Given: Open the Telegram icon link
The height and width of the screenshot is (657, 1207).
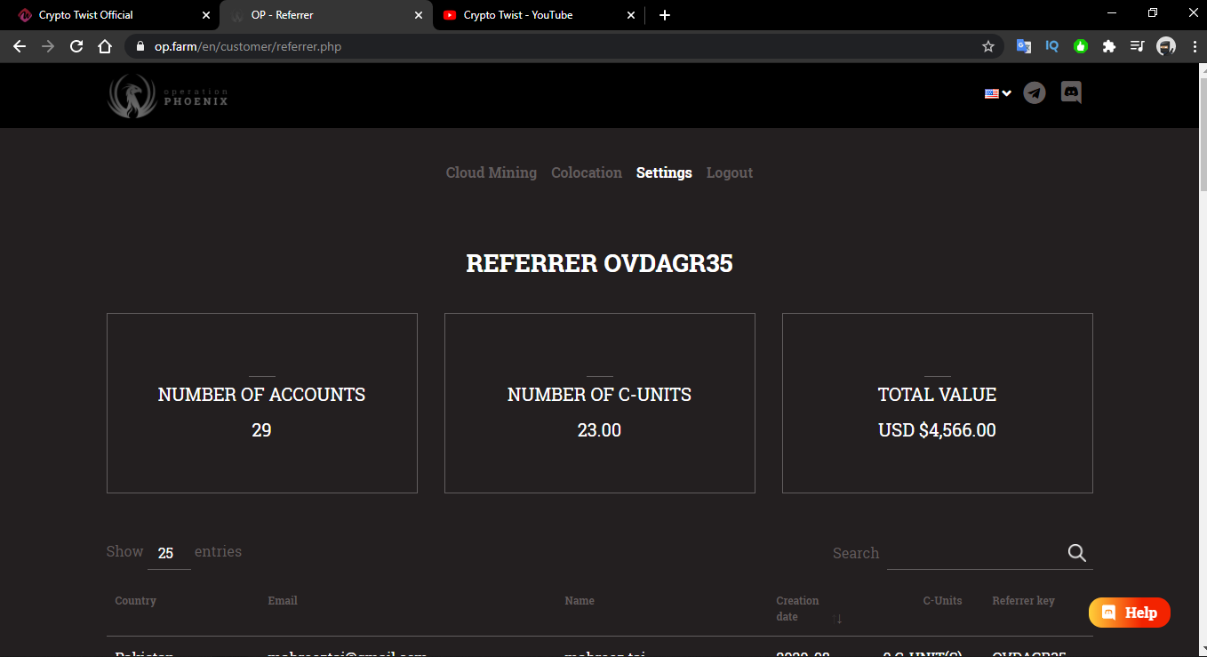Looking at the screenshot, I should click(1035, 92).
